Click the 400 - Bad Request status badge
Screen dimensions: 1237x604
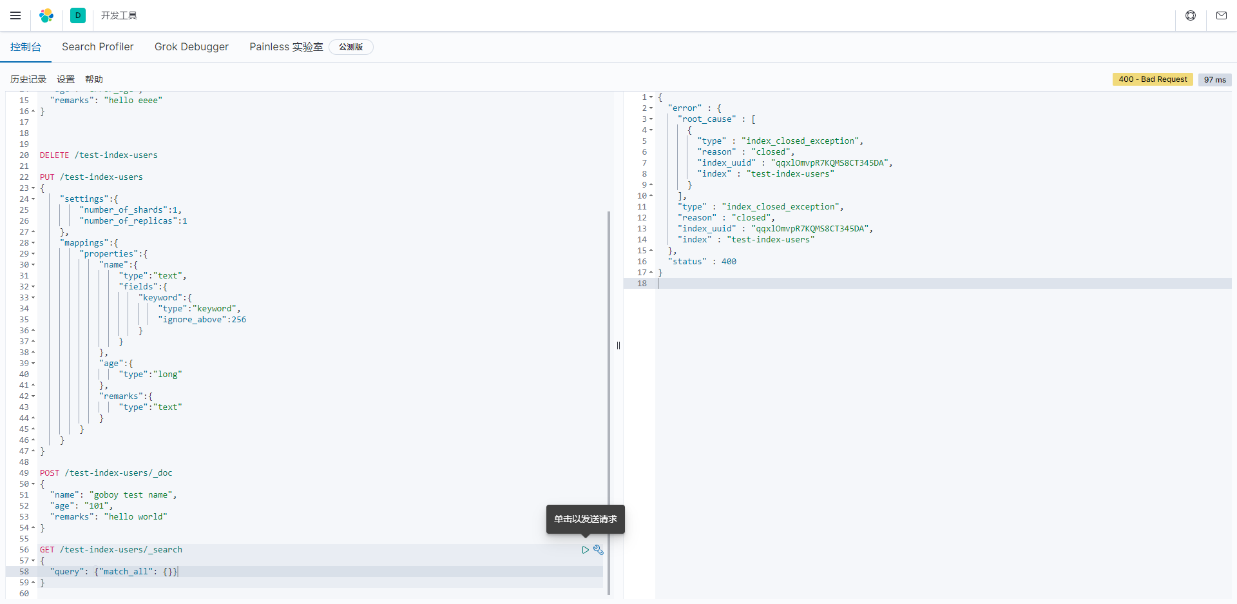(1153, 79)
